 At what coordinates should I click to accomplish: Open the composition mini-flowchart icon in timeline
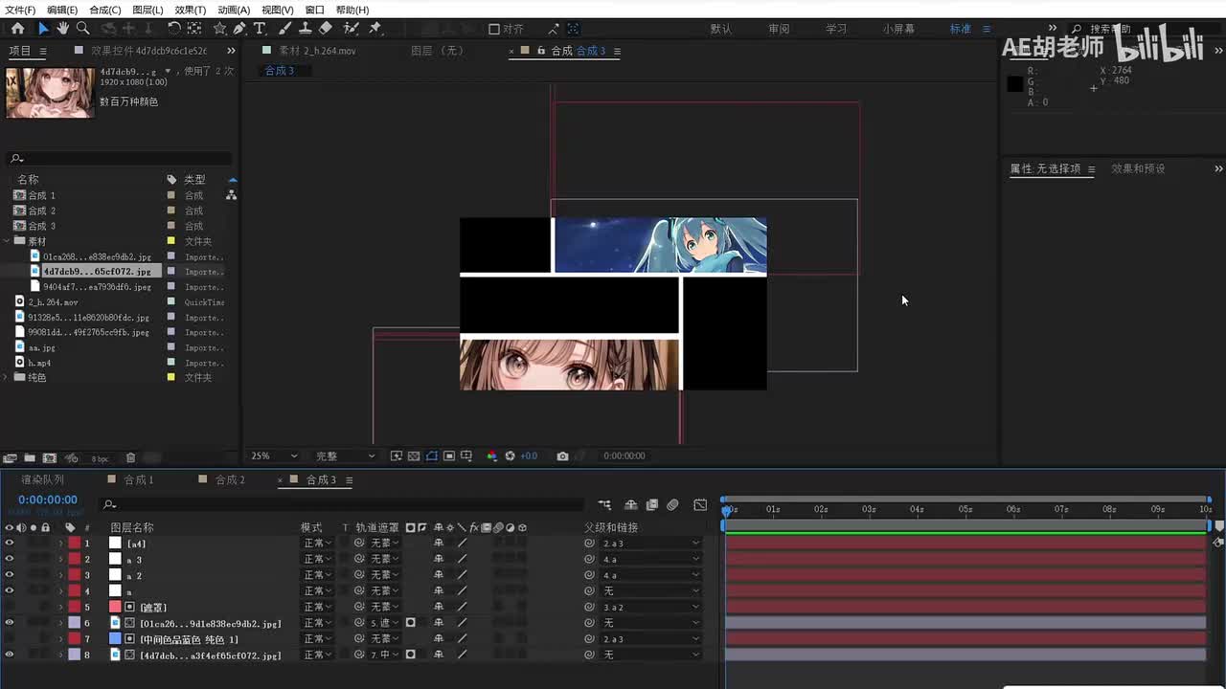(x=604, y=504)
